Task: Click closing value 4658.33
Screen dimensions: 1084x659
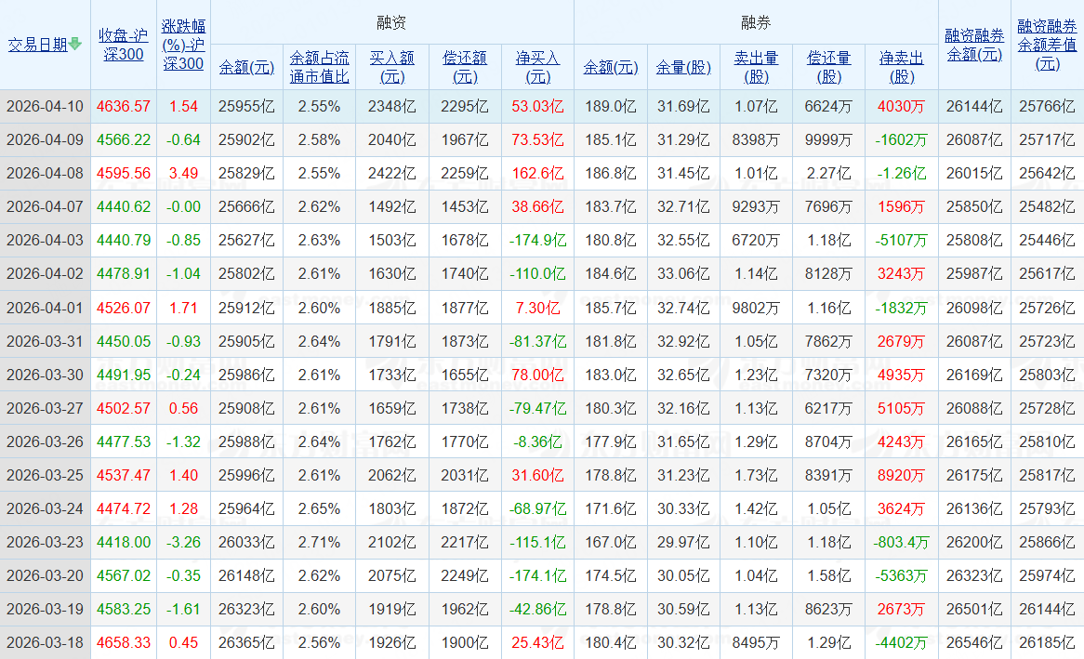Action: 123,642
